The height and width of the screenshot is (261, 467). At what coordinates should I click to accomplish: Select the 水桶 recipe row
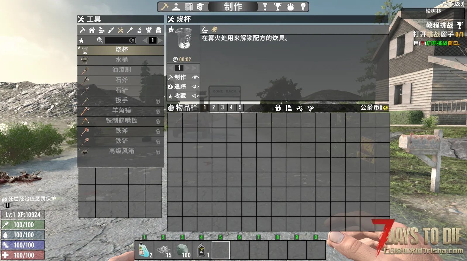[120, 60]
